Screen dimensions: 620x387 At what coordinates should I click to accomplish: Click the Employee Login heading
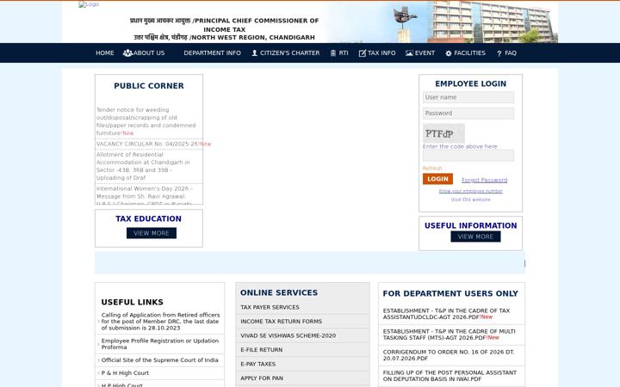click(470, 83)
